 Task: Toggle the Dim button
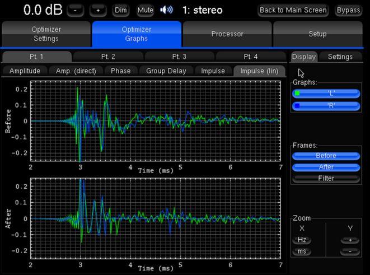pyautogui.click(x=120, y=10)
